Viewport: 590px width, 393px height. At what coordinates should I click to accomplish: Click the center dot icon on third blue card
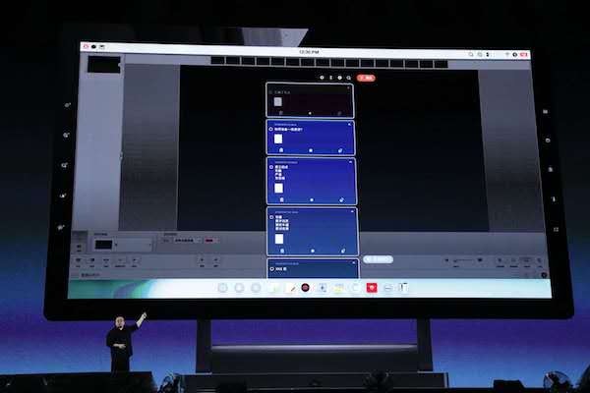tap(313, 251)
